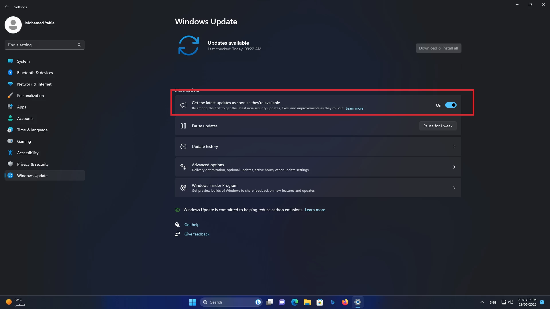Click the ENG language indicator
This screenshot has height=309, width=550.
[493, 302]
